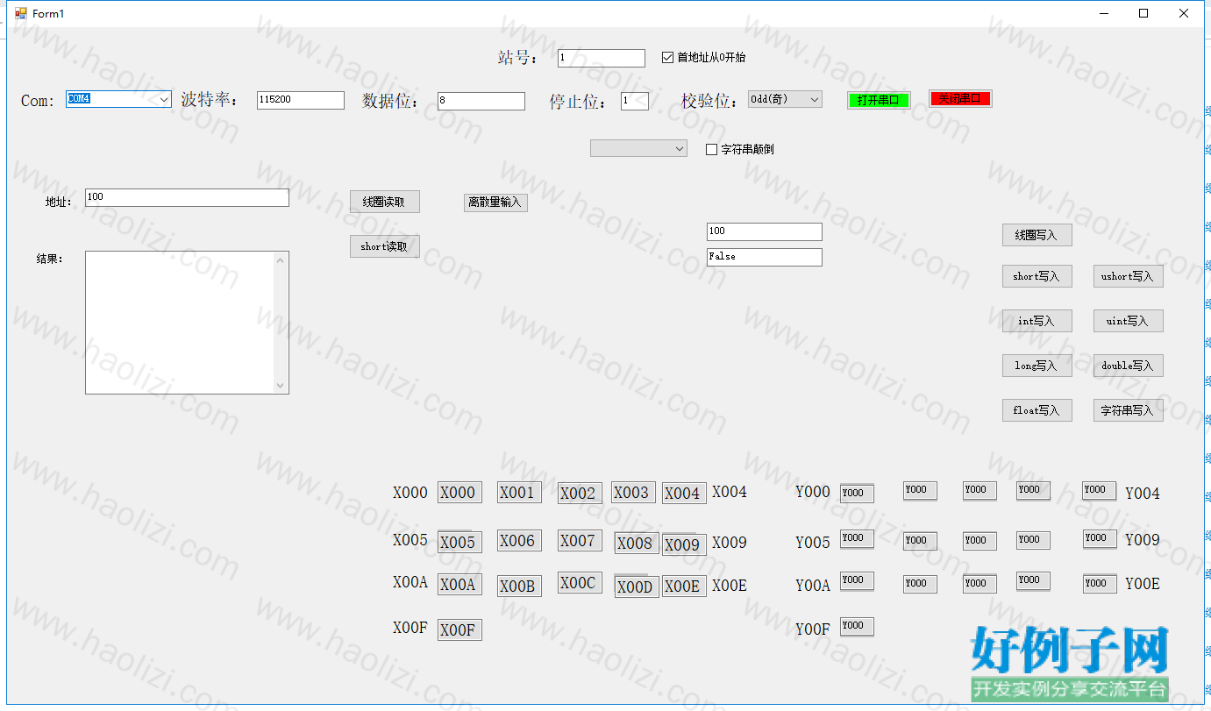Image resolution: width=1211 pixels, height=711 pixels.
Task: Click the float写入 button
Action: (x=1036, y=410)
